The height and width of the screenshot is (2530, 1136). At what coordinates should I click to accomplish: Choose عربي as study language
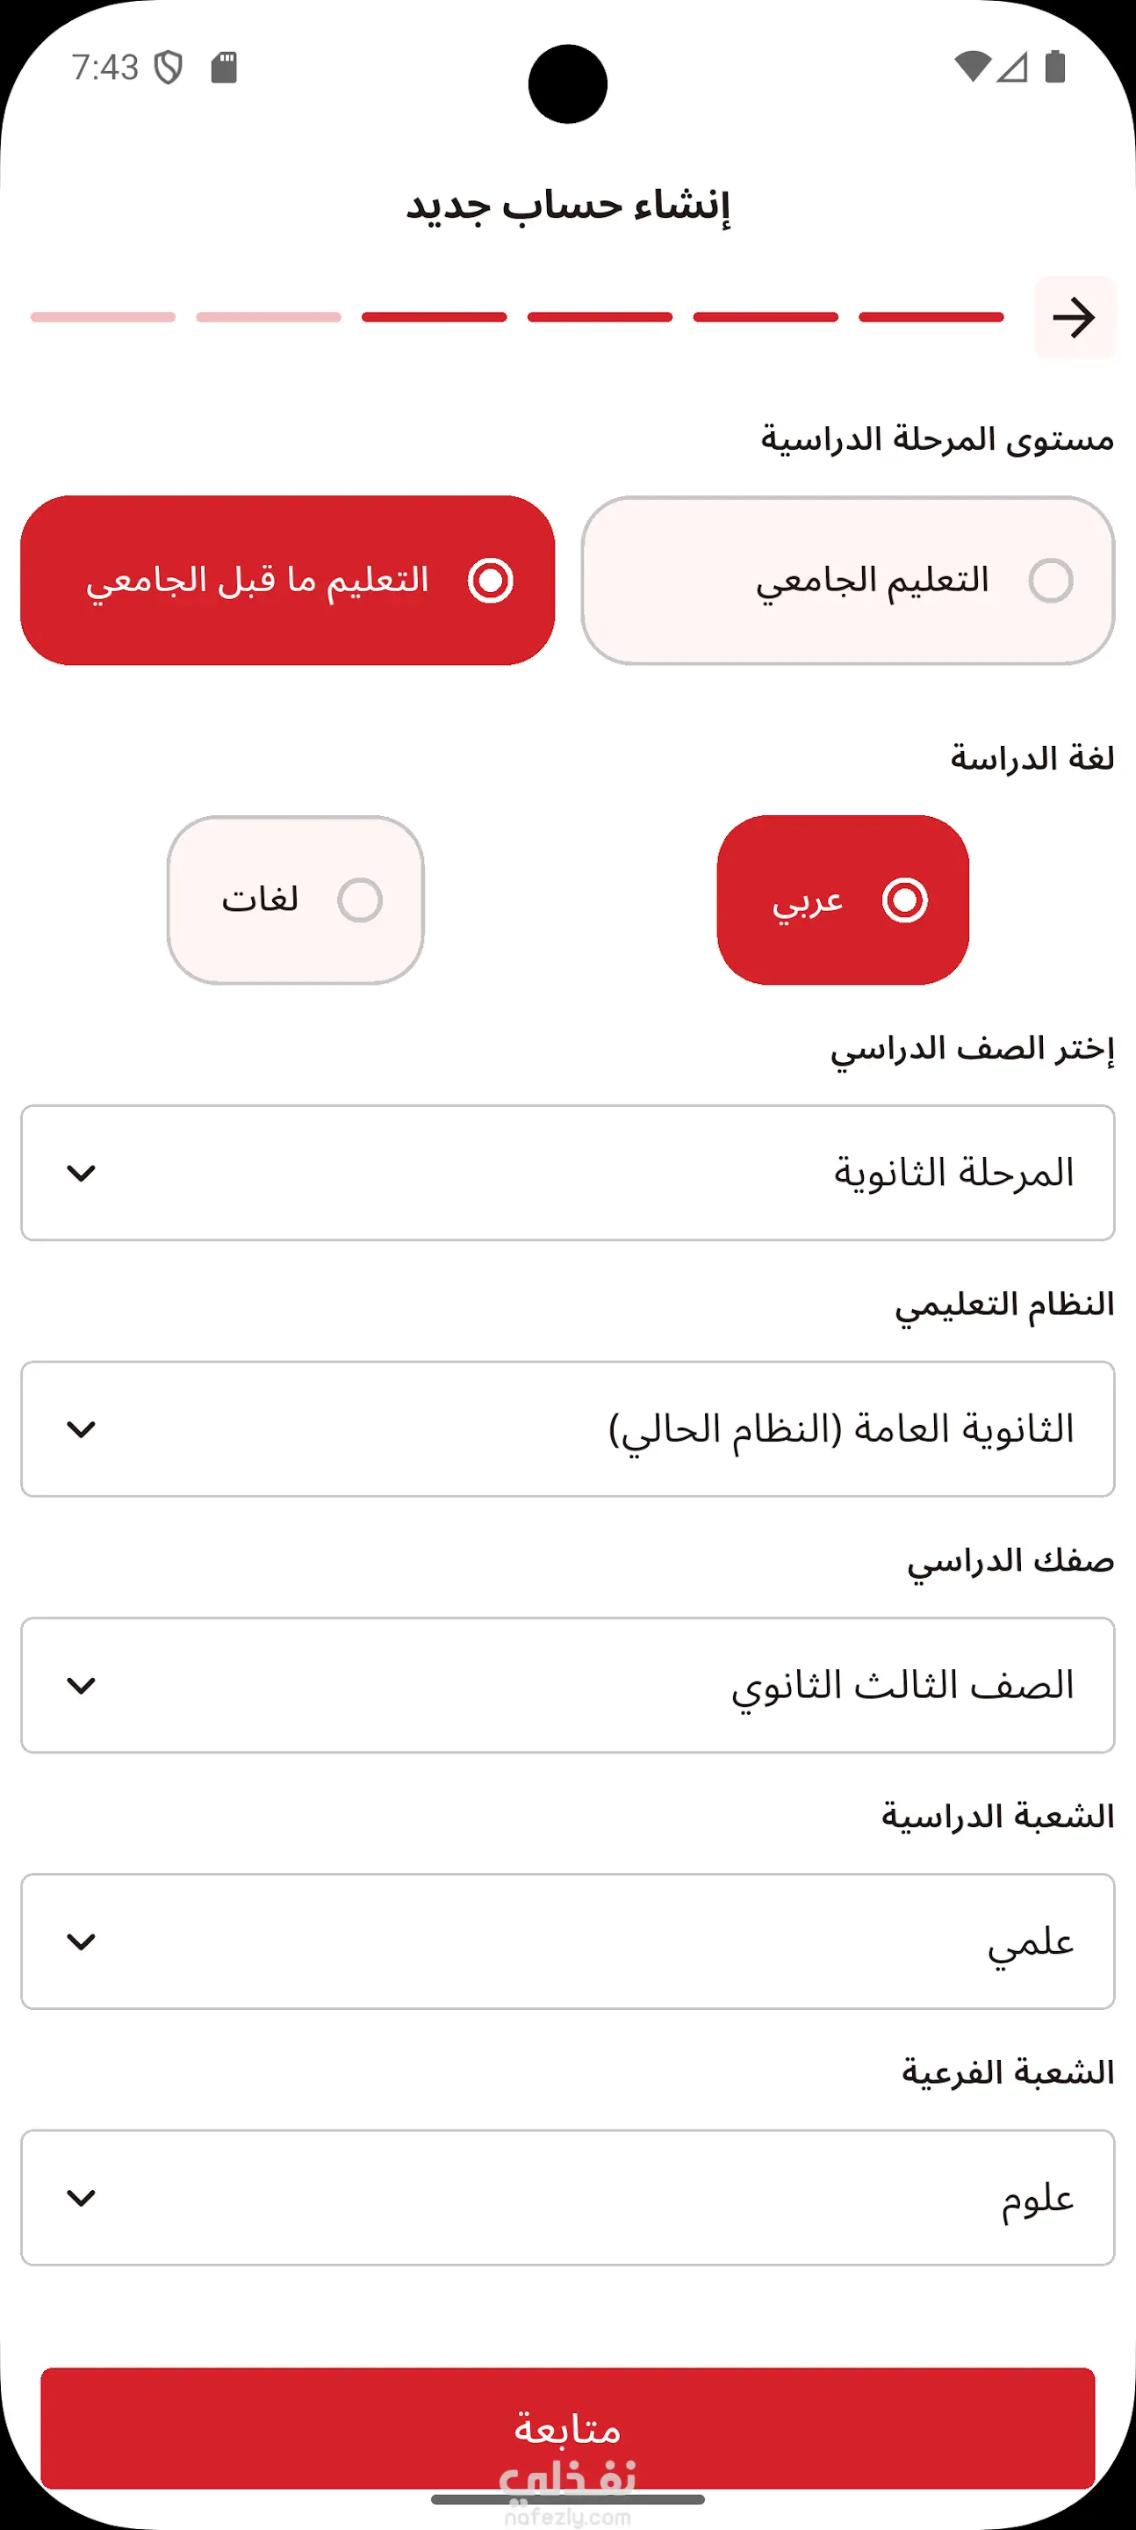(x=843, y=900)
